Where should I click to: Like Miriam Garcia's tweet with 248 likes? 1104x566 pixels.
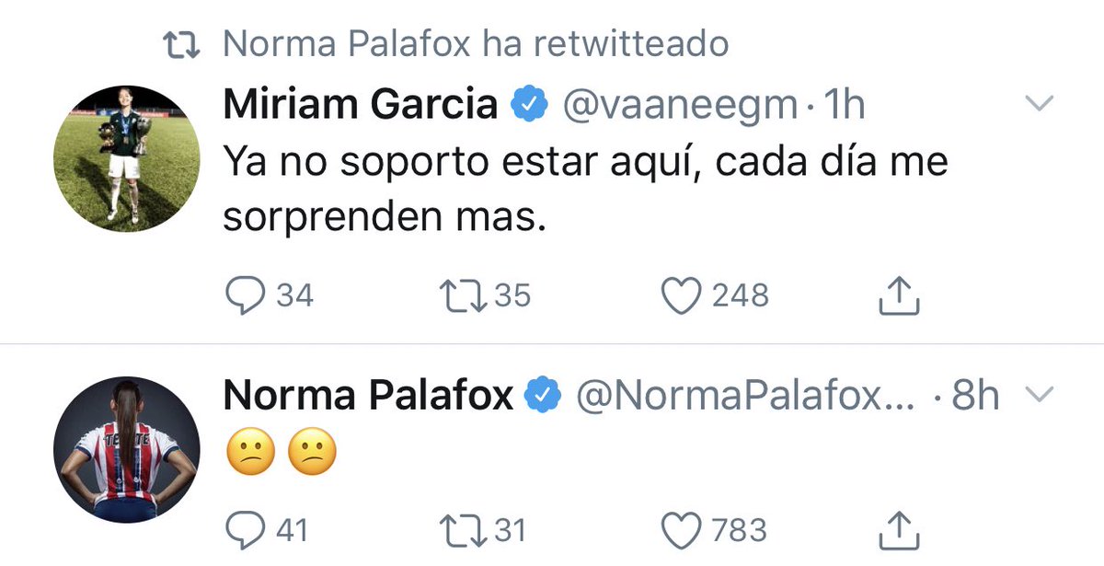[682, 295]
